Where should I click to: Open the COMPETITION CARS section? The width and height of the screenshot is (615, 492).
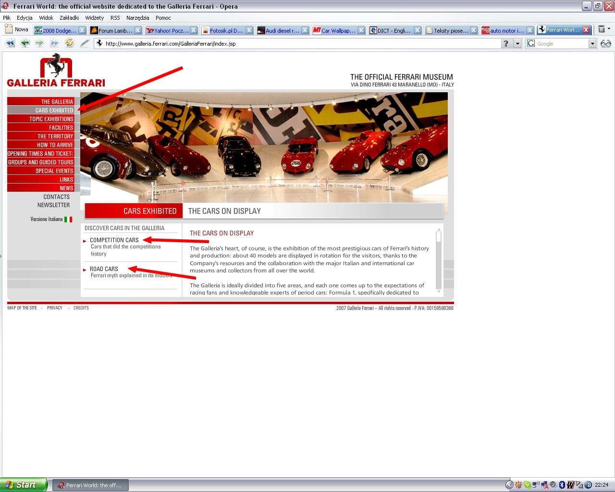[x=114, y=240]
